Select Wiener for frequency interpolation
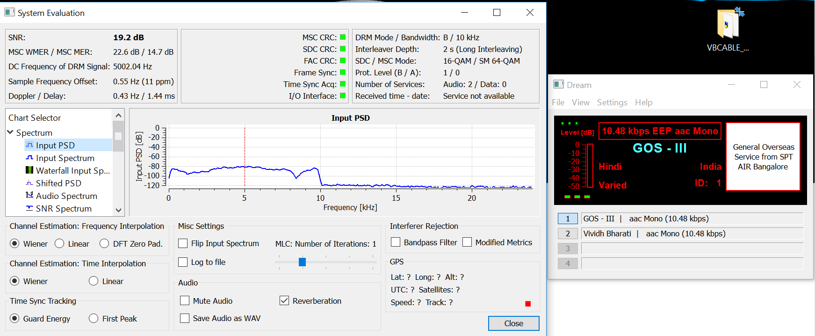 [14, 243]
